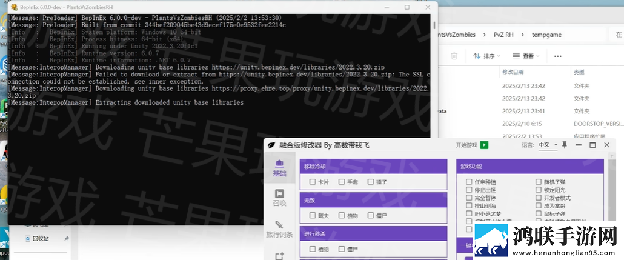The height and width of the screenshot is (260, 624).
Task: Minimize the trainer window
Action: click(579, 145)
